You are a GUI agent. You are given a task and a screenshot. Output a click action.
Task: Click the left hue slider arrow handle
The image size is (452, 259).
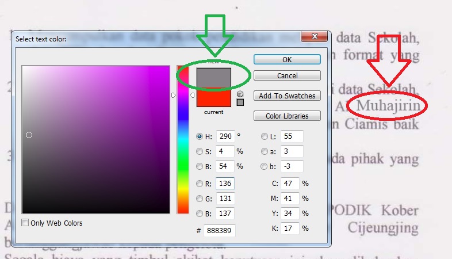(173, 95)
